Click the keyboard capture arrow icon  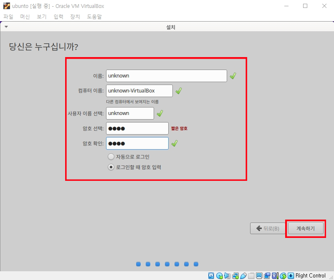(x=291, y=276)
